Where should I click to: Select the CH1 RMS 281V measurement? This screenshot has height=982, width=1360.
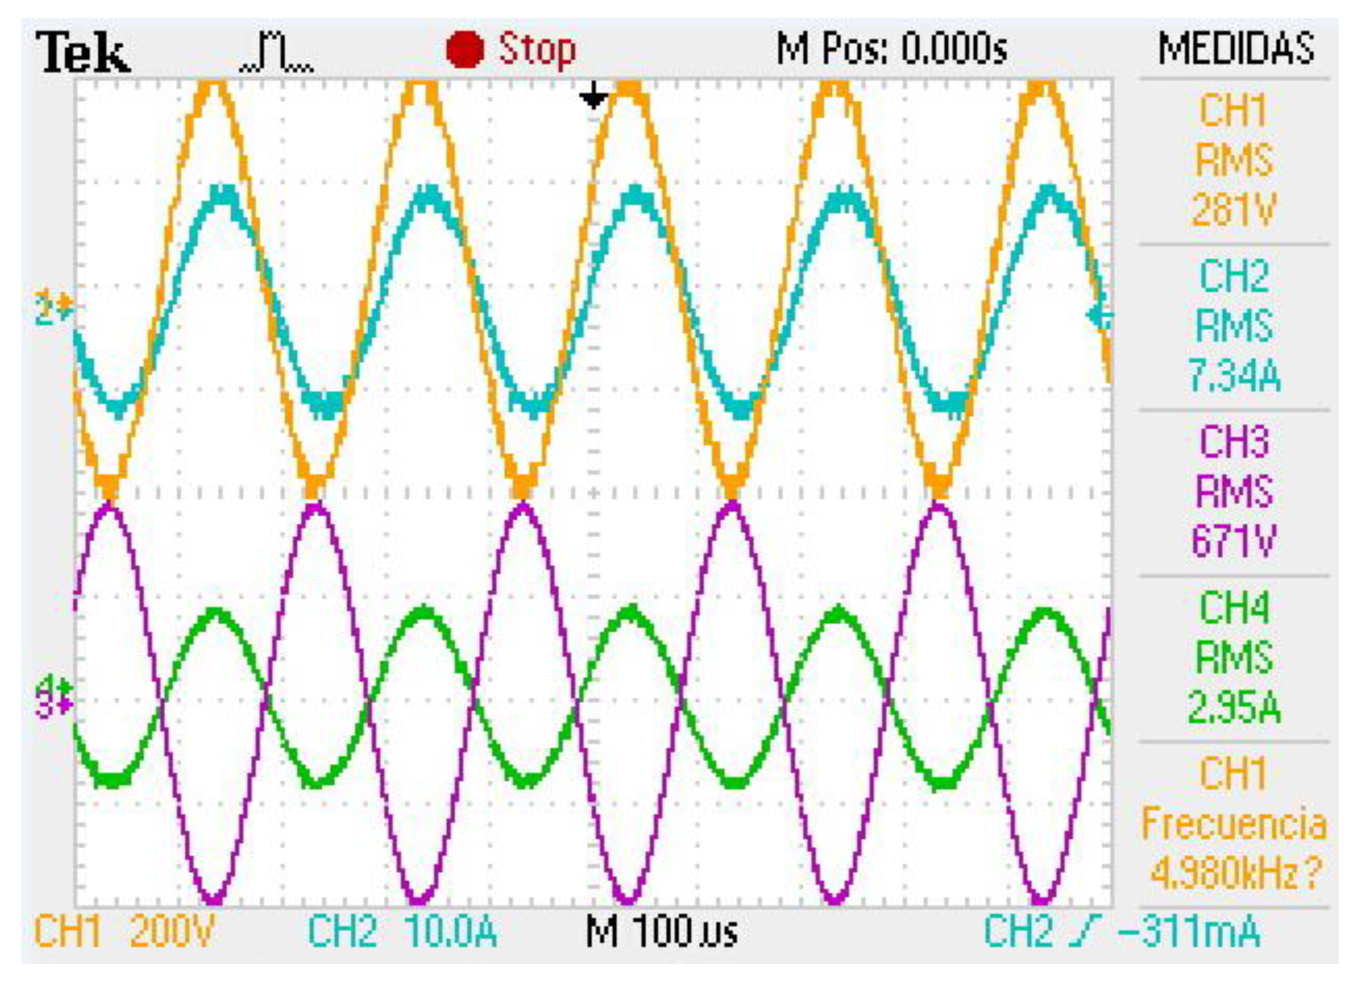1234,161
